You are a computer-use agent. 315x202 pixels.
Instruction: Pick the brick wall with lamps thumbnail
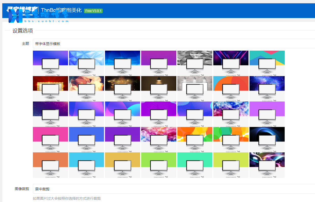[x=195, y=89]
